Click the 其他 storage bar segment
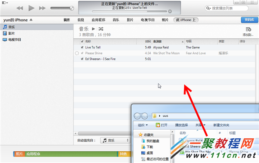This screenshot has height=163, width=259. point(124,154)
